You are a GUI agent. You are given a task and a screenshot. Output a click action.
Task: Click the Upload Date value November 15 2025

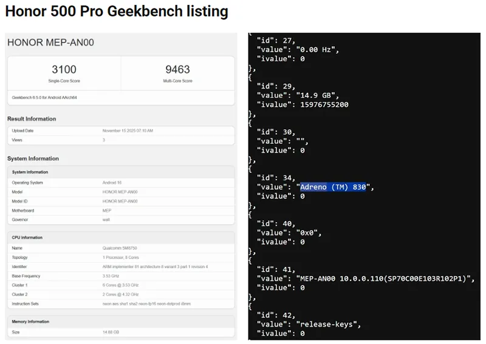[x=128, y=130]
